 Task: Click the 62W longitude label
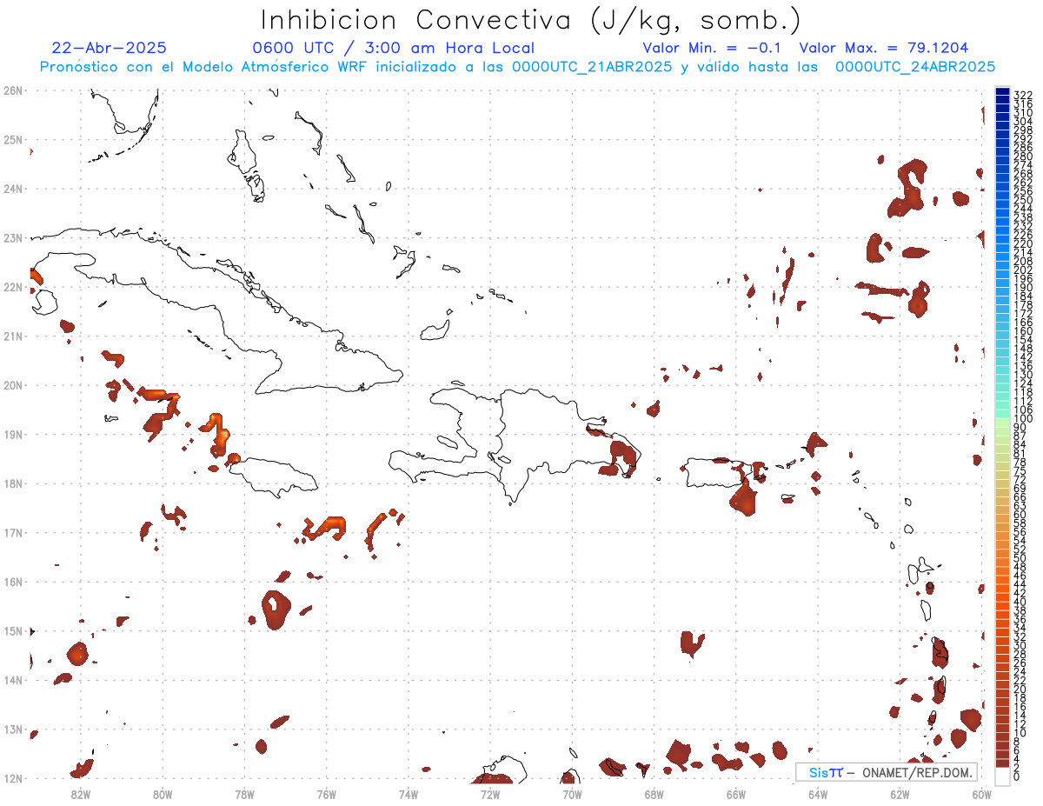point(900,794)
